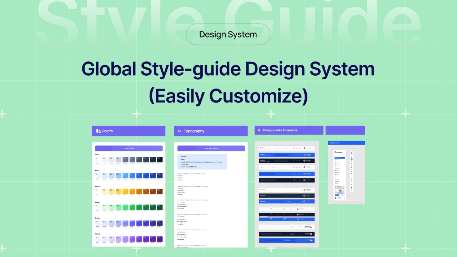Click the Font Family preview card
Viewport: 457px width, 257px height.
point(202,162)
